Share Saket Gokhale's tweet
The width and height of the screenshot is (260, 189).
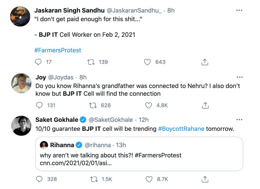point(205,179)
